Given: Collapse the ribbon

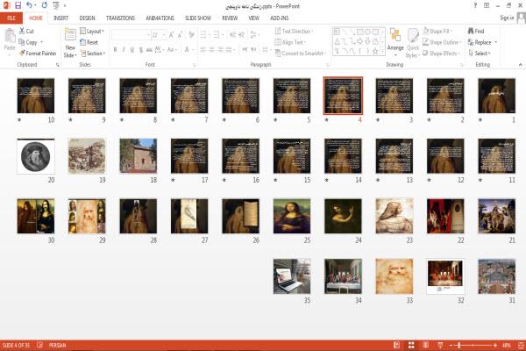Looking at the screenshot, I should point(520,64).
